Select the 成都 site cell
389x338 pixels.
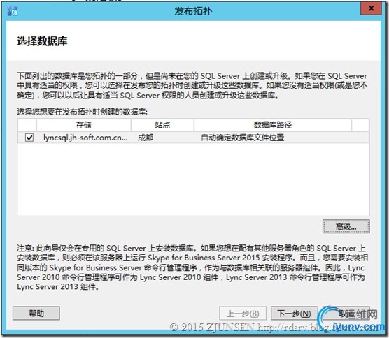(x=146, y=138)
